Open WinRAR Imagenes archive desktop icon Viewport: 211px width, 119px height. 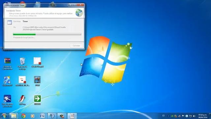(7, 64)
